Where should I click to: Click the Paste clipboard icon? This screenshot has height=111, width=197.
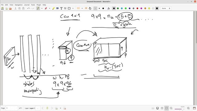(23, 8)
